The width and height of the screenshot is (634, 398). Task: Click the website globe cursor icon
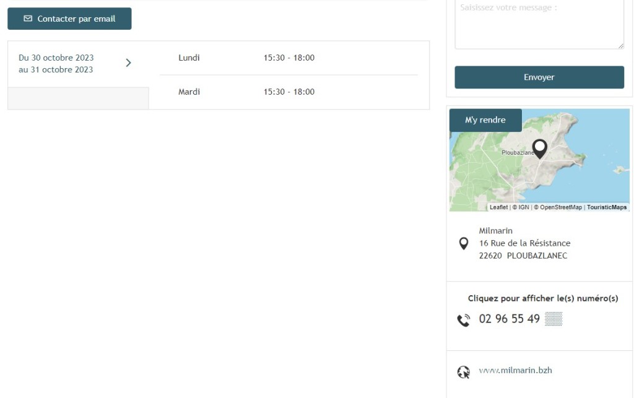tap(463, 372)
